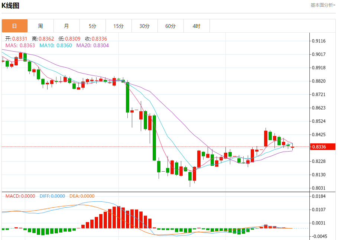Click the MA20: 0.8304 label

93,45
